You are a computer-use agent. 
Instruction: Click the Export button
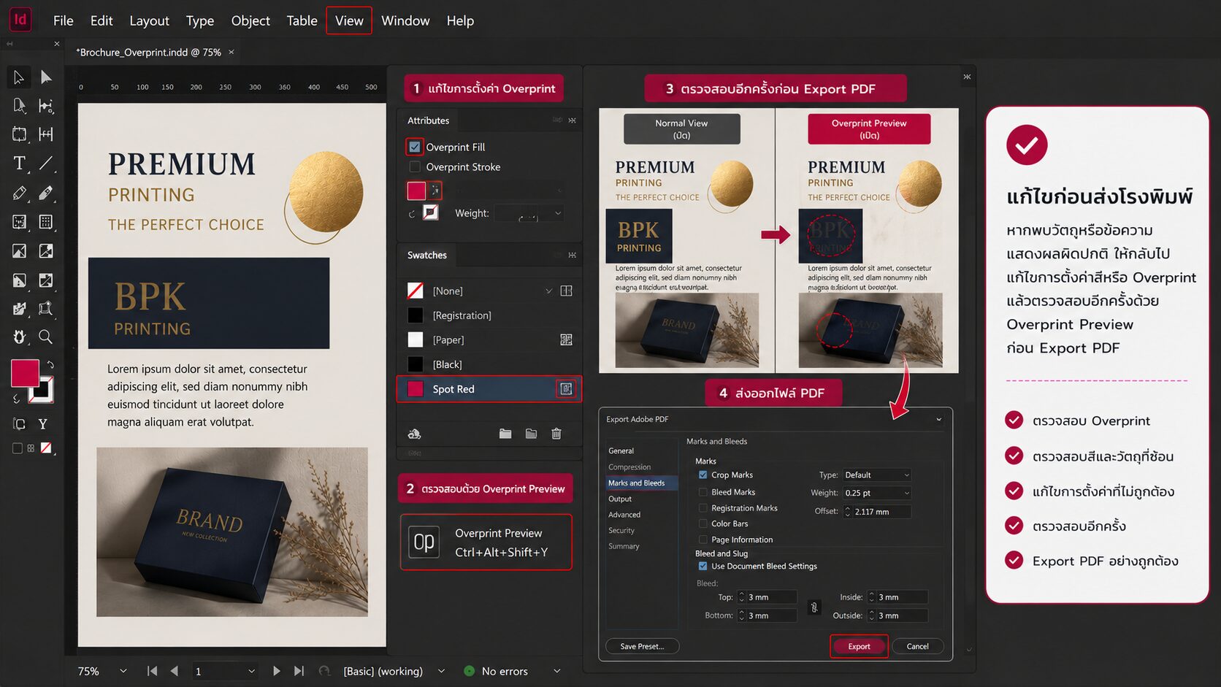pos(859,646)
